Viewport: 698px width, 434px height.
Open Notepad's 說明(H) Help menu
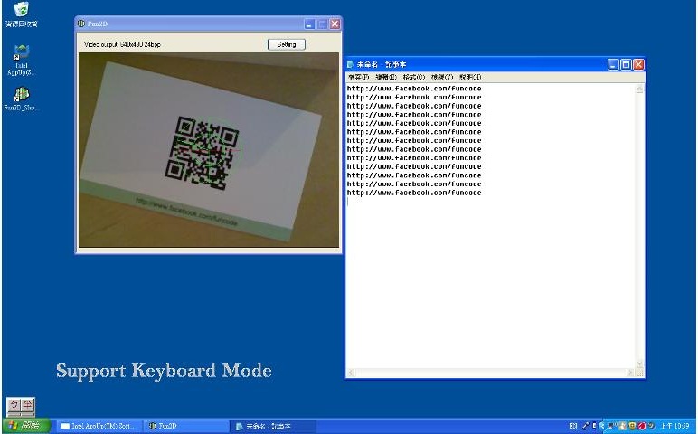click(470, 77)
